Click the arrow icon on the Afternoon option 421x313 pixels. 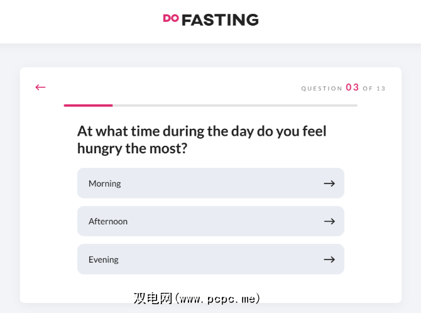pos(329,221)
